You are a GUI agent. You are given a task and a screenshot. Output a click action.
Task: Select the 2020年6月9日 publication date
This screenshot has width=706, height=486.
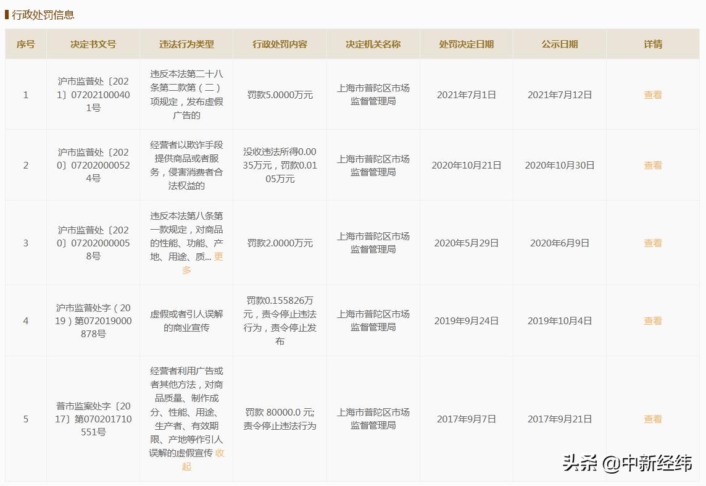560,243
